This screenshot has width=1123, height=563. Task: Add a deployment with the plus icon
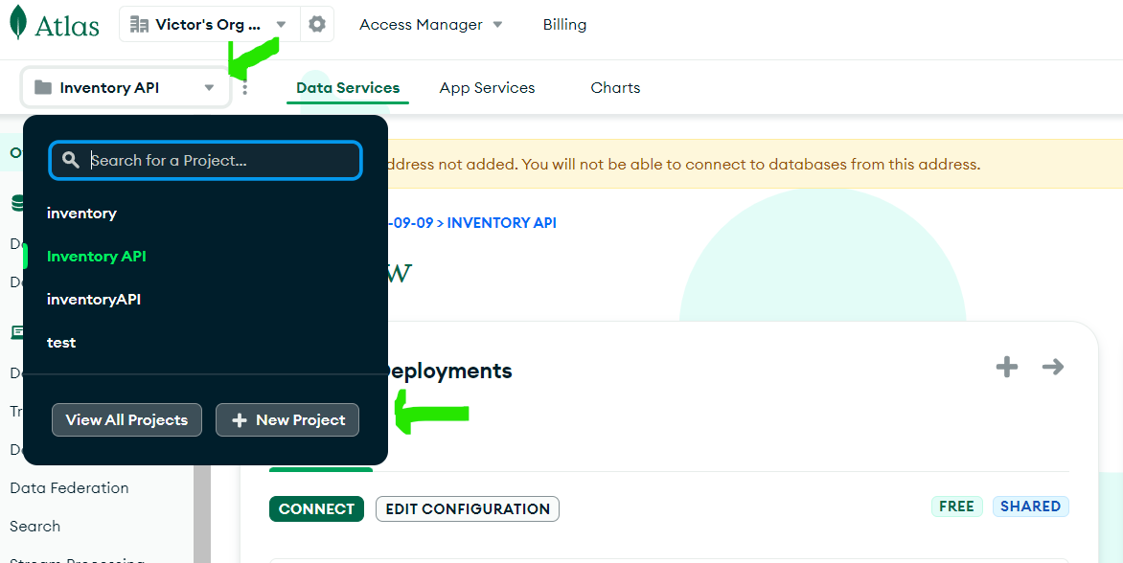tap(1007, 367)
